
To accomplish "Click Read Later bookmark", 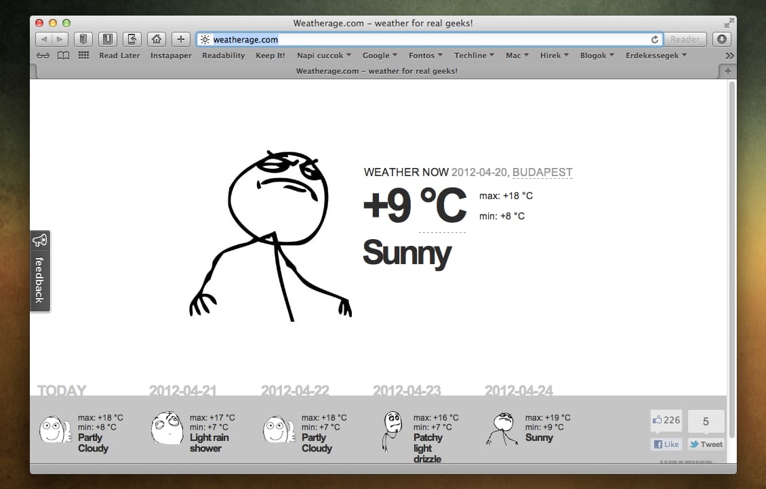I will point(119,56).
